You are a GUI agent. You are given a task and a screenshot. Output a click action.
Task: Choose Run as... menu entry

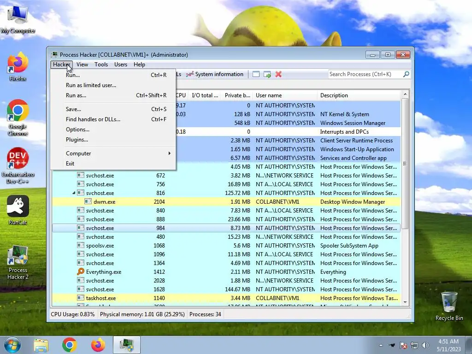tap(113, 95)
